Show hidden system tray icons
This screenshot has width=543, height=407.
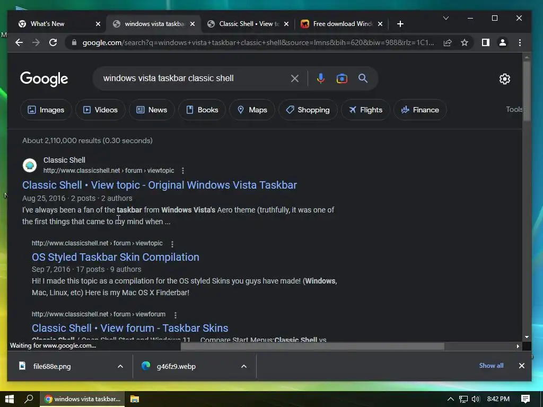(451, 399)
